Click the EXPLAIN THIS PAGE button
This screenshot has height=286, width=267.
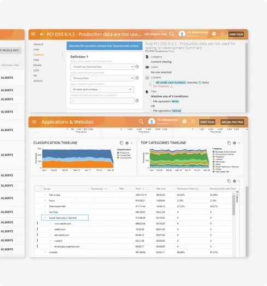pyautogui.click(x=233, y=122)
